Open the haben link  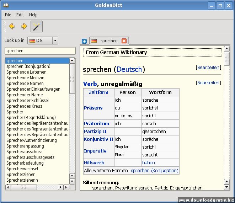(x=149, y=163)
